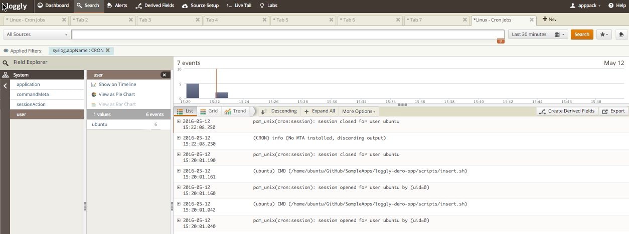Click the Field Explorer magnifier icon
Viewport: 629px width, 234px height.
click(6, 63)
